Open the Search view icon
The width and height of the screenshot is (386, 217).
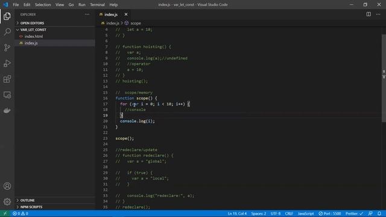coord(7,32)
